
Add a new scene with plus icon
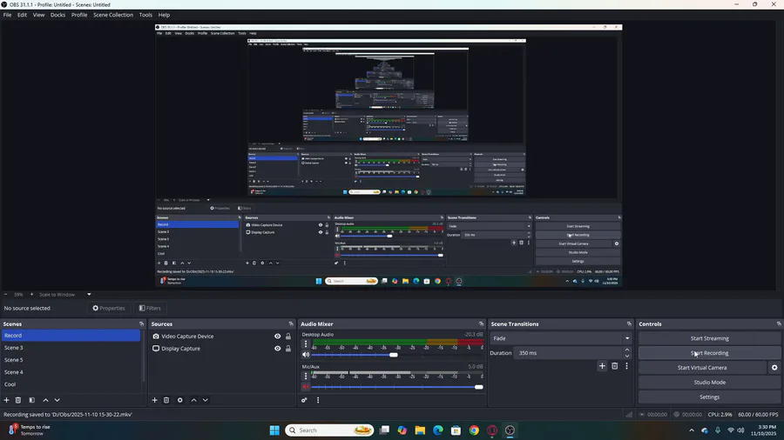(6, 400)
